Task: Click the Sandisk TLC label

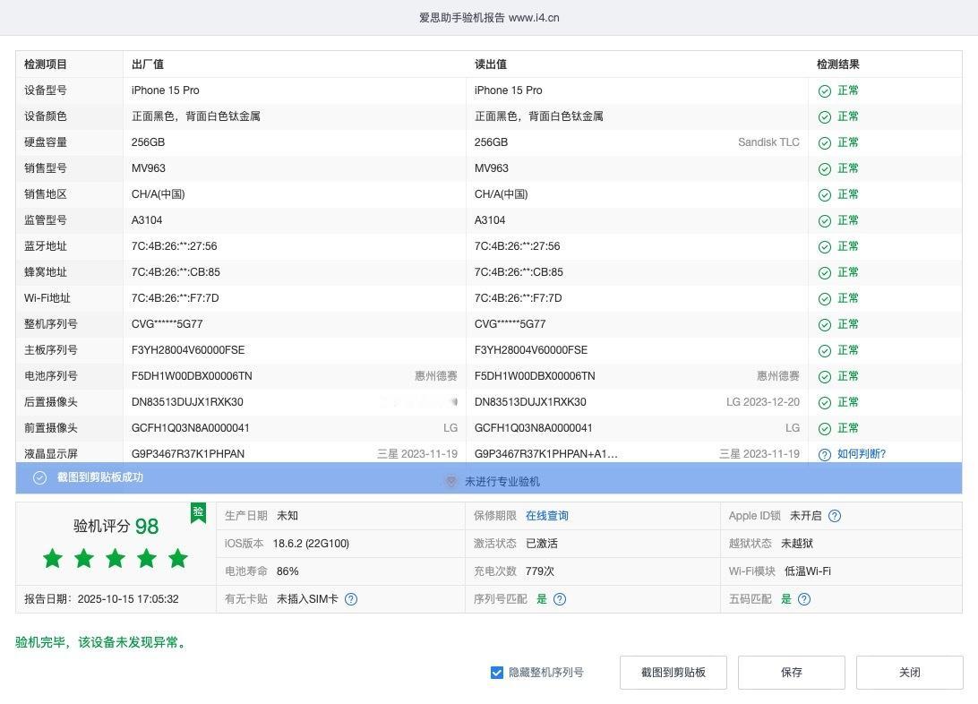Action: [x=768, y=142]
